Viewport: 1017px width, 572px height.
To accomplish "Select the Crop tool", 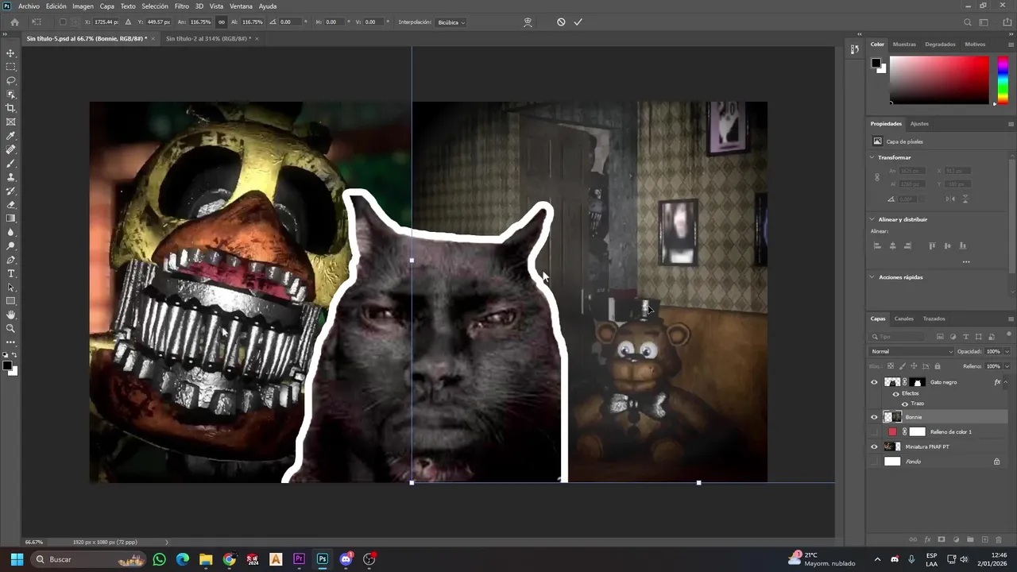I will [11, 108].
